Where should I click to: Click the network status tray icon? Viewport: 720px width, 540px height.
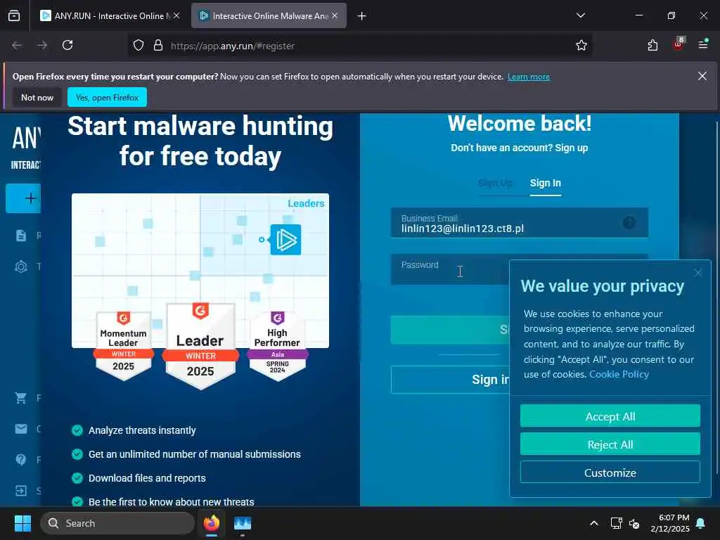(616, 523)
